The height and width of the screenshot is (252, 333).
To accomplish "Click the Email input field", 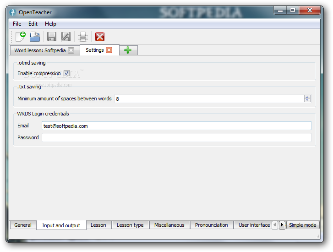I will coord(176,126).
